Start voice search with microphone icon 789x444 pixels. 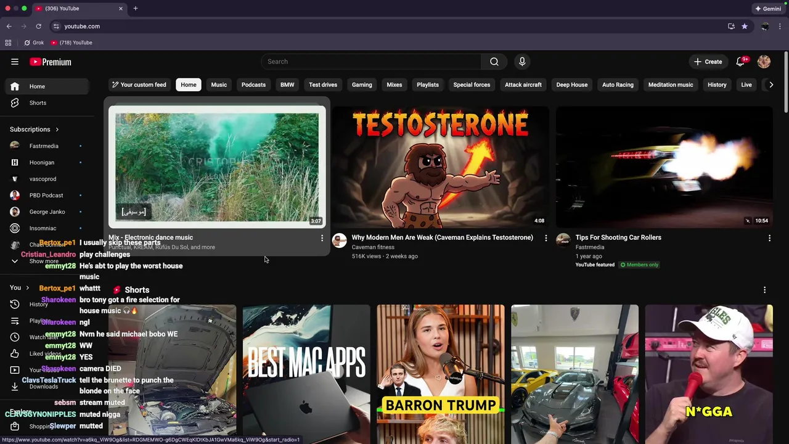coord(522,62)
